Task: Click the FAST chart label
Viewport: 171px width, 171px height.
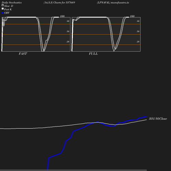Action: pyautogui.click(x=23, y=54)
